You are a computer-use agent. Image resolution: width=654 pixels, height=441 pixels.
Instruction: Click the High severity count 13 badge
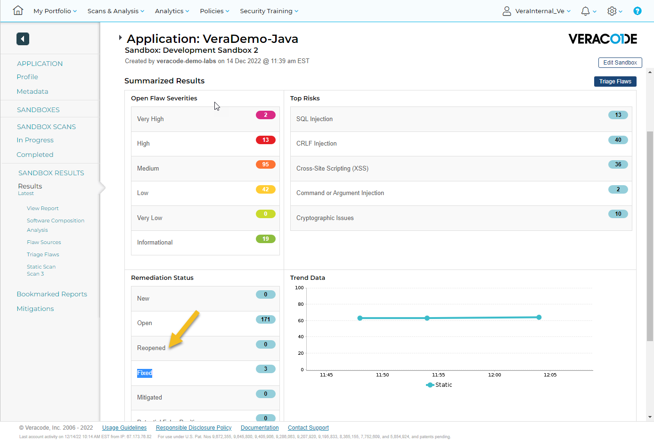266,140
